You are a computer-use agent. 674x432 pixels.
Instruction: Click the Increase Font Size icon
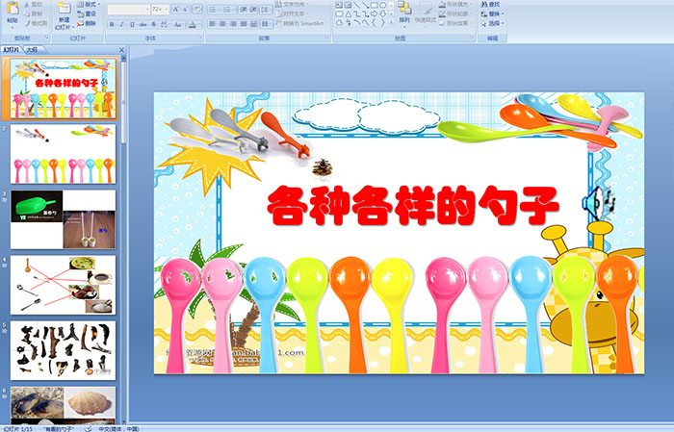coord(175,9)
